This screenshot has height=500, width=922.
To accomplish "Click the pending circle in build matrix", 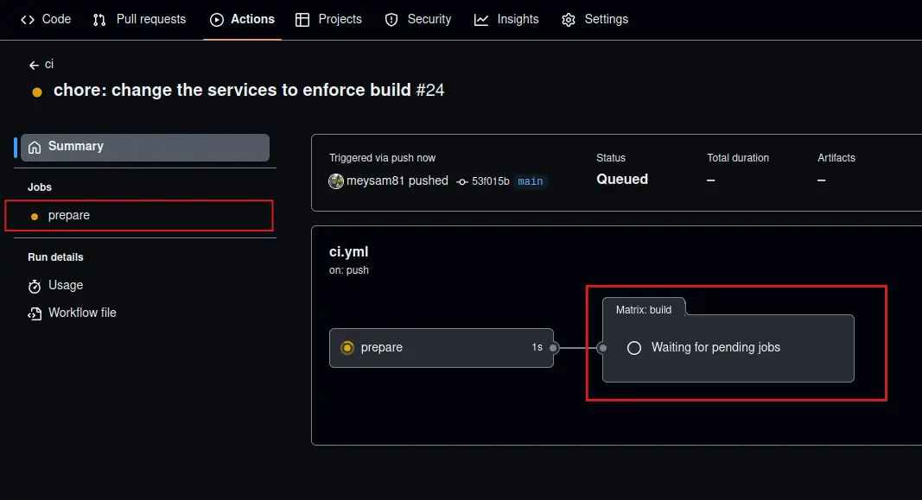I will (634, 347).
